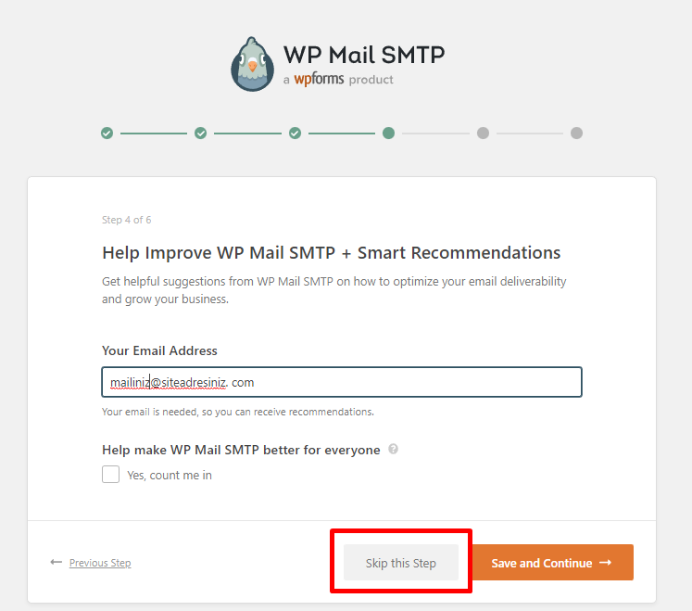Click the pigeon mascot logo
Viewport: 692px width, 611px height.
tap(252, 64)
